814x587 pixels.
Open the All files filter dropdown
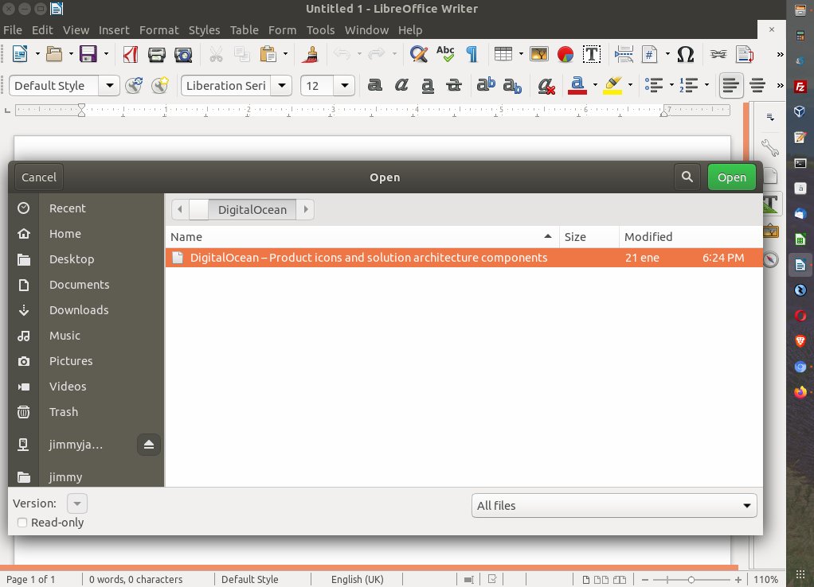click(614, 506)
